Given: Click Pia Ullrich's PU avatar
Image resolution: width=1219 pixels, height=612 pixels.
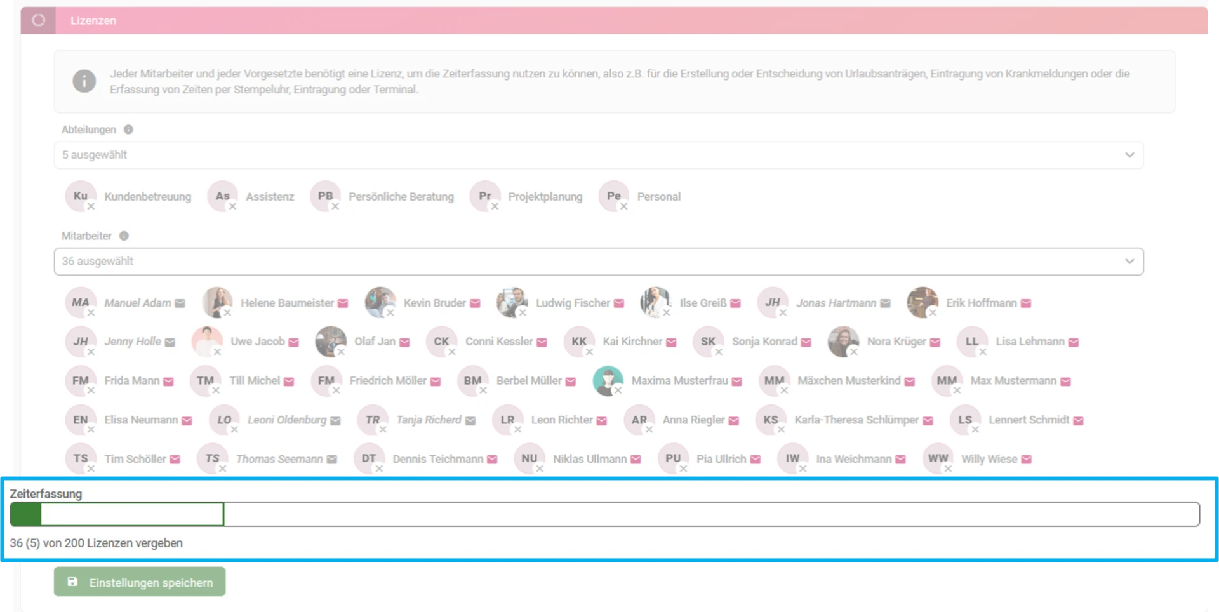Looking at the screenshot, I should tap(673, 458).
